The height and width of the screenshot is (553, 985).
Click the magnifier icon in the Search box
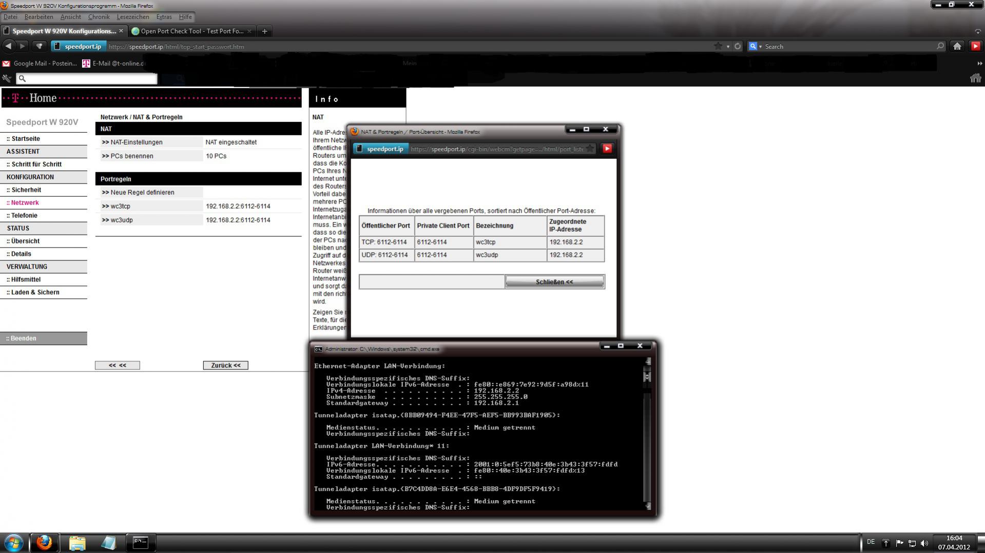tap(940, 46)
